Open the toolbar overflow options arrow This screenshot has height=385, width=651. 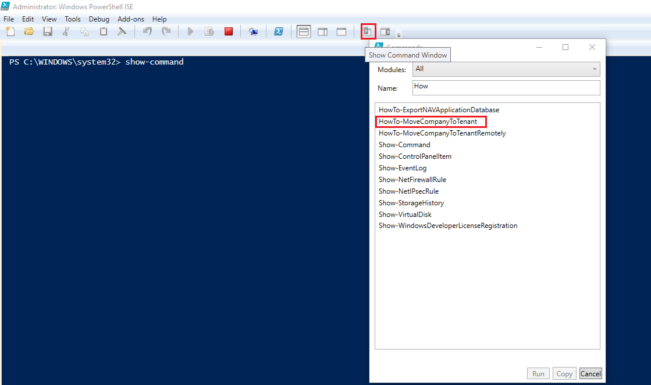point(399,35)
